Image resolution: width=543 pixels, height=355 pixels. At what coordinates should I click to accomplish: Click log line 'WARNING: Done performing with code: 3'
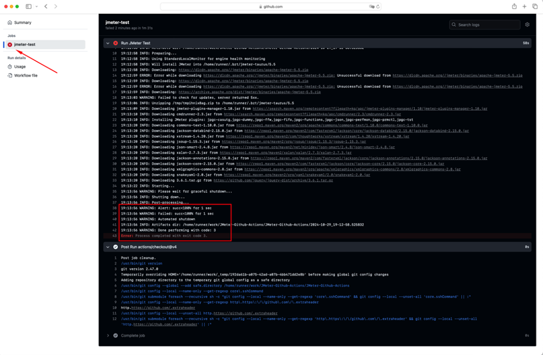click(x=168, y=230)
